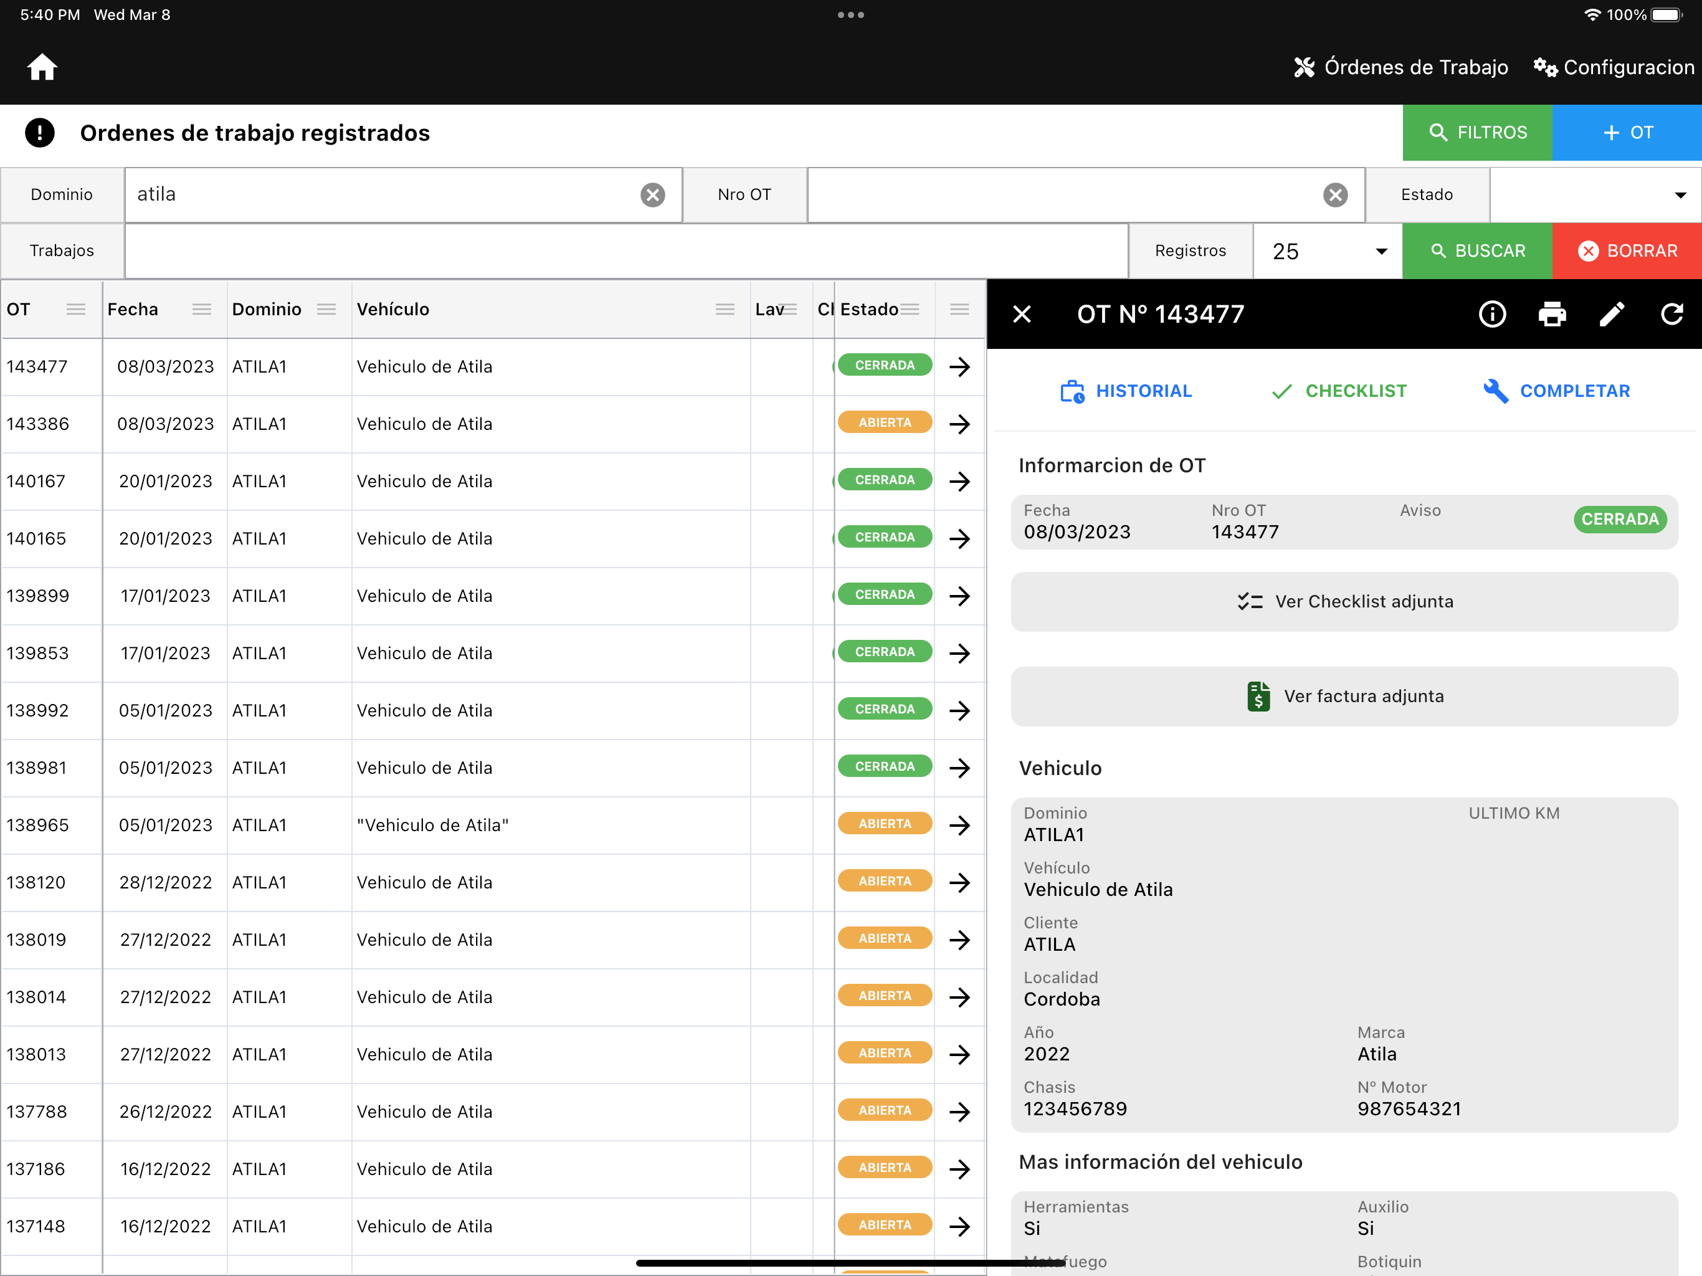
Task: Open Órdenes de Trabajo menu
Action: pos(1400,67)
